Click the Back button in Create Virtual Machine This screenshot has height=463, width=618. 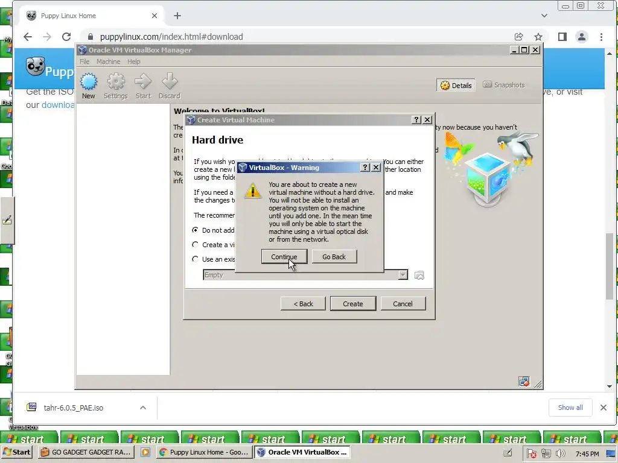pyautogui.click(x=303, y=304)
